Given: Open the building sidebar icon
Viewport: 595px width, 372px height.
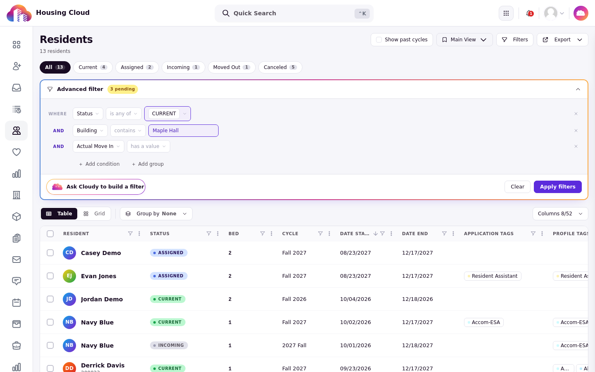Looking at the screenshot, I should coord(17,195).
